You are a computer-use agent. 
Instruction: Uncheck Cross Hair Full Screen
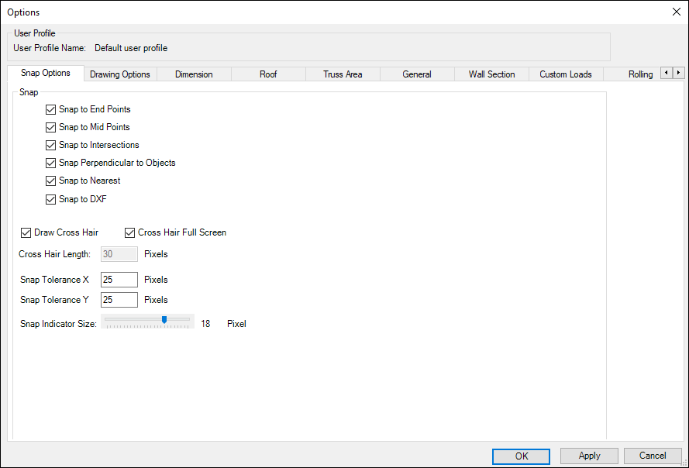130,232
